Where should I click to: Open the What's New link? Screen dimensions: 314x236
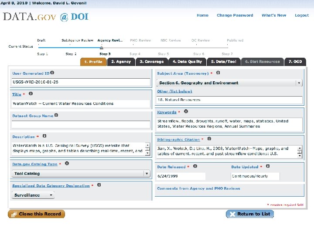click(274, 15)
